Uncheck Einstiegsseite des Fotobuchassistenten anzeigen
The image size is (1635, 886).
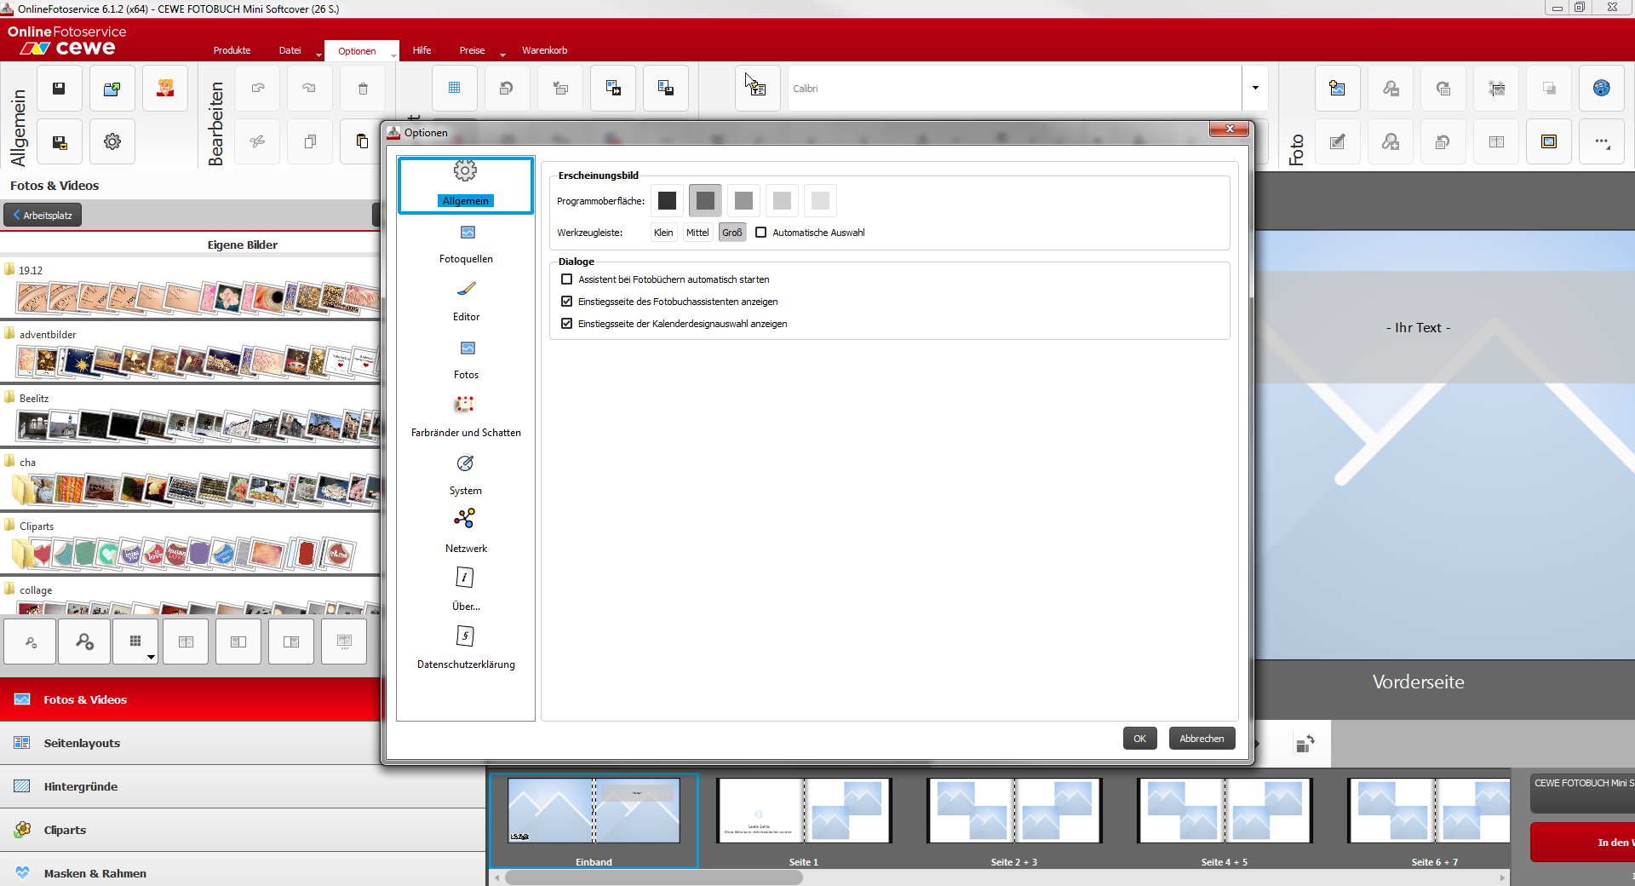(x=567, y=302)
